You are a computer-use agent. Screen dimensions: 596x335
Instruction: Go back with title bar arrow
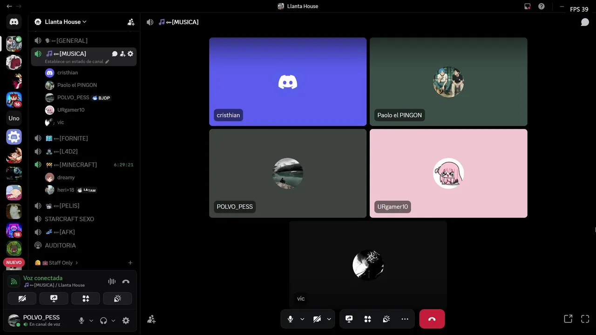9,7
